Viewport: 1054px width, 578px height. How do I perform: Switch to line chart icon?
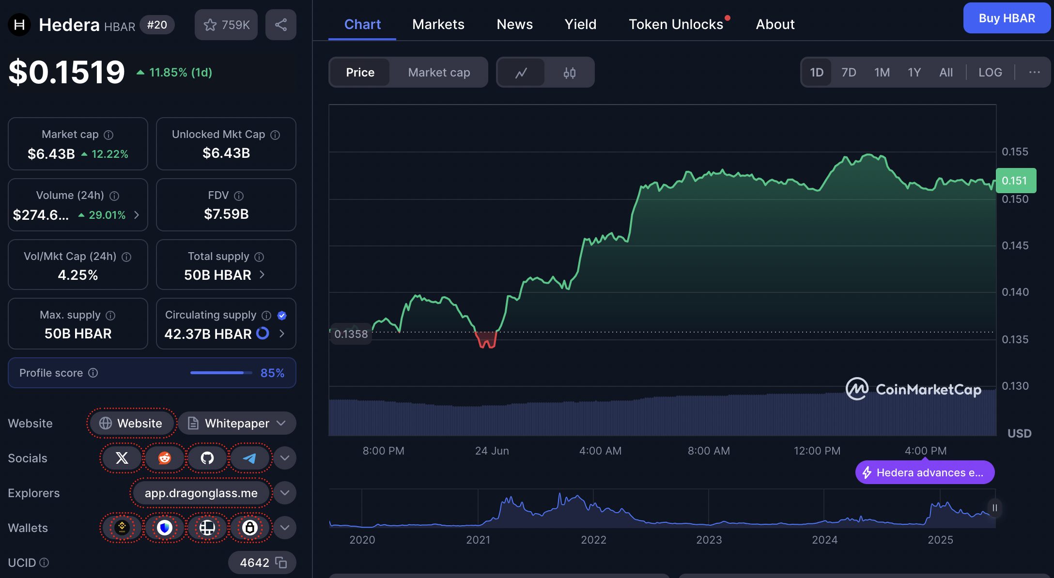[521, 73]
